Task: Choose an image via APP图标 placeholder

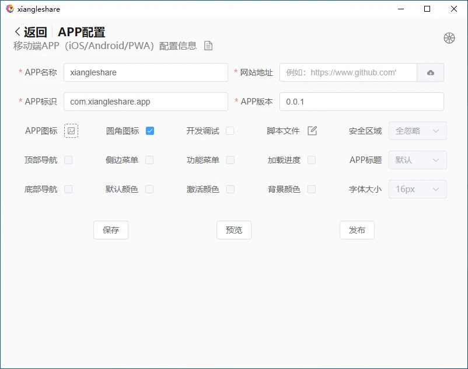Action: (x=71, y=131)
